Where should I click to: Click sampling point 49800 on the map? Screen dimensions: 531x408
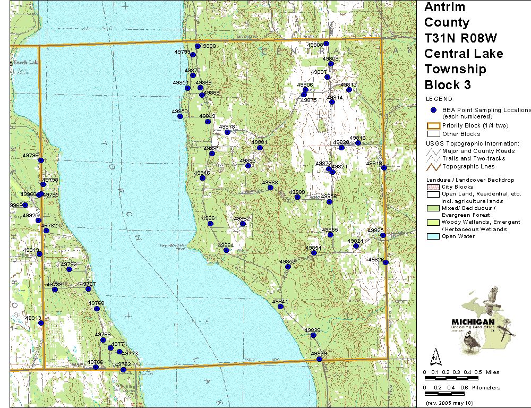click(198, 46)
